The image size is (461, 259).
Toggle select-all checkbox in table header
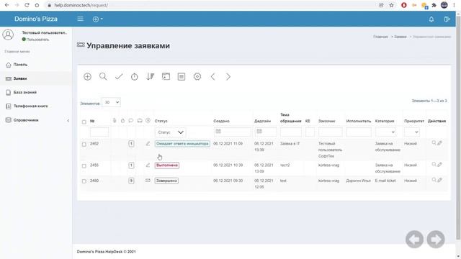click(x=84, y=122)
